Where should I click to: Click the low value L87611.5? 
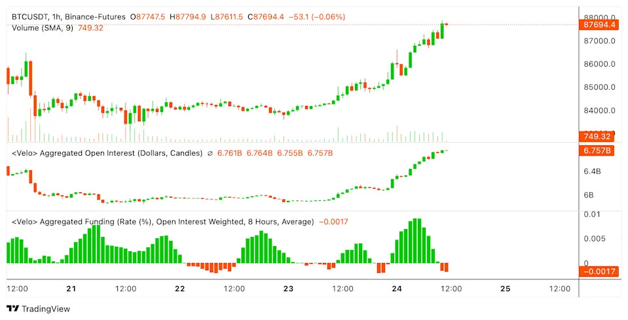coord(227,17)
